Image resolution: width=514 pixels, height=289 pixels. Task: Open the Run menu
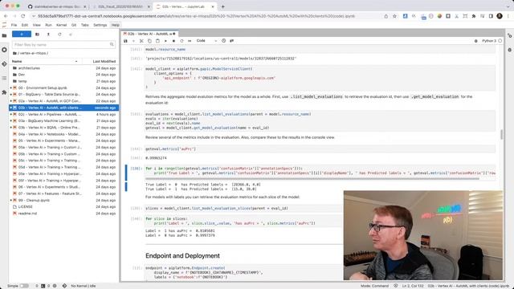coord(48,25)
